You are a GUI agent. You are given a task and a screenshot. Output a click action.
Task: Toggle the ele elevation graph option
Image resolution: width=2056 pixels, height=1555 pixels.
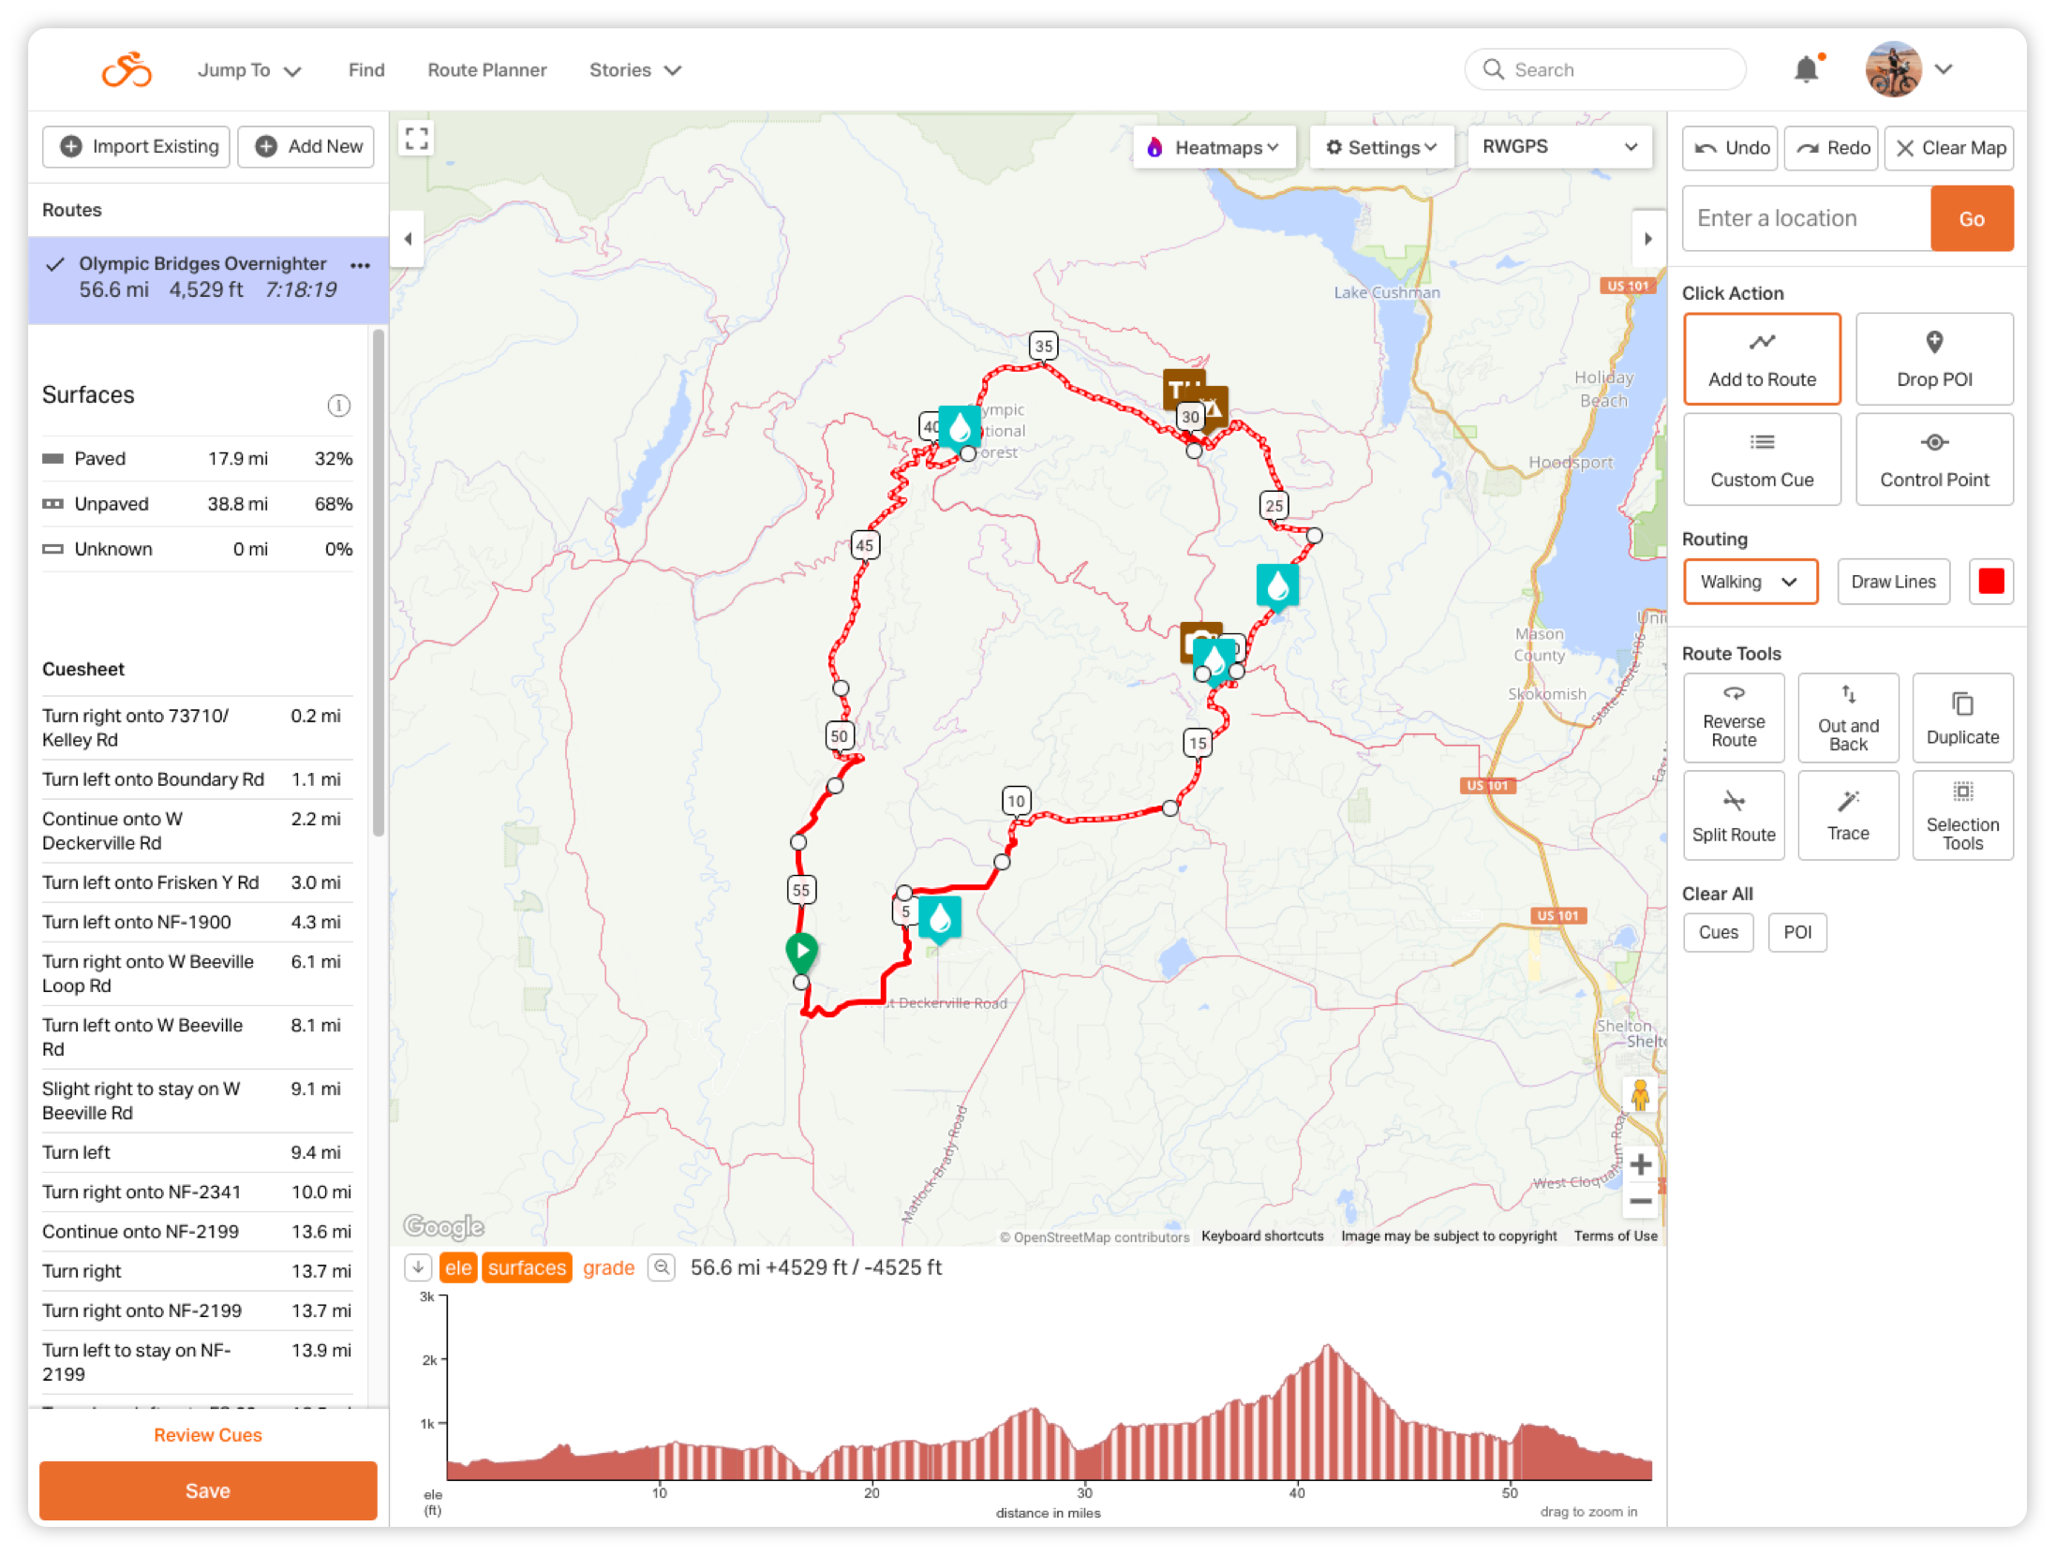(x=457, y=1267)
